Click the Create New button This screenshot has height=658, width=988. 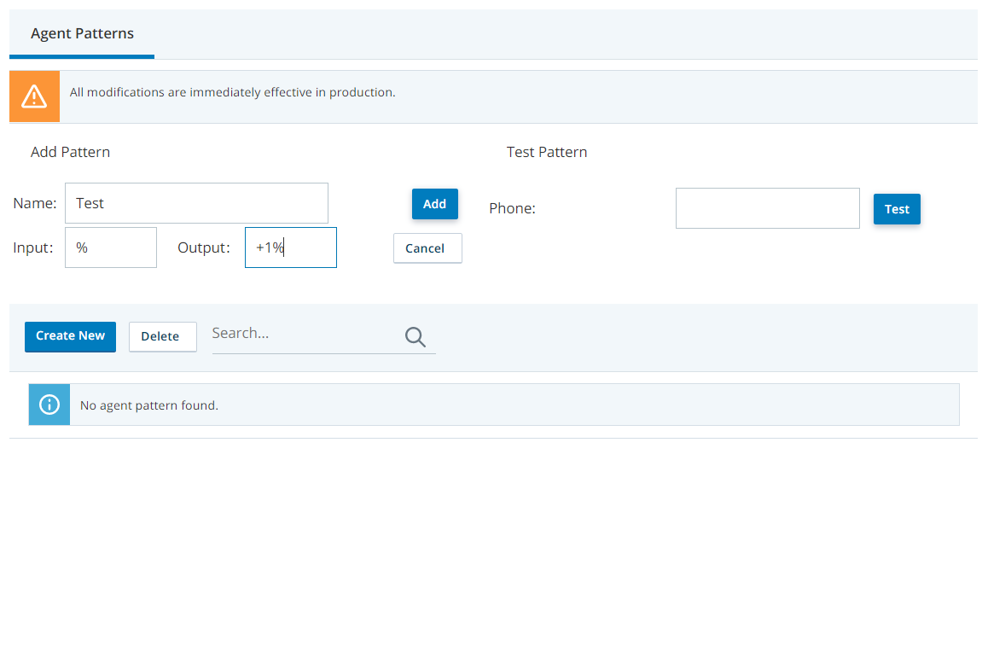(71, 336)
